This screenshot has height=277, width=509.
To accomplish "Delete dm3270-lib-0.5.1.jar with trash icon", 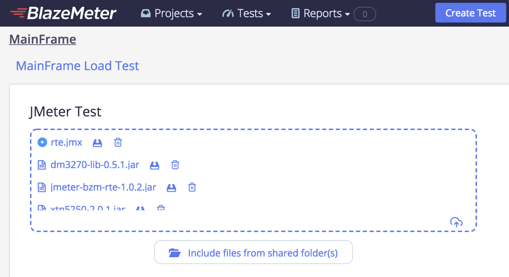I will [x=175, y=165].
